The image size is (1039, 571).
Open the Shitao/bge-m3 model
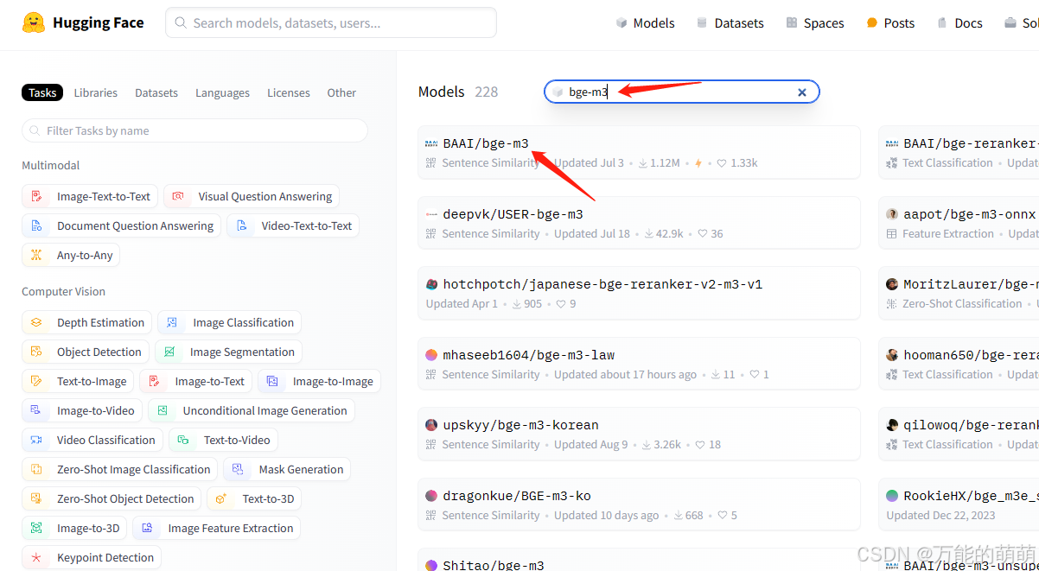click(639, 560)
